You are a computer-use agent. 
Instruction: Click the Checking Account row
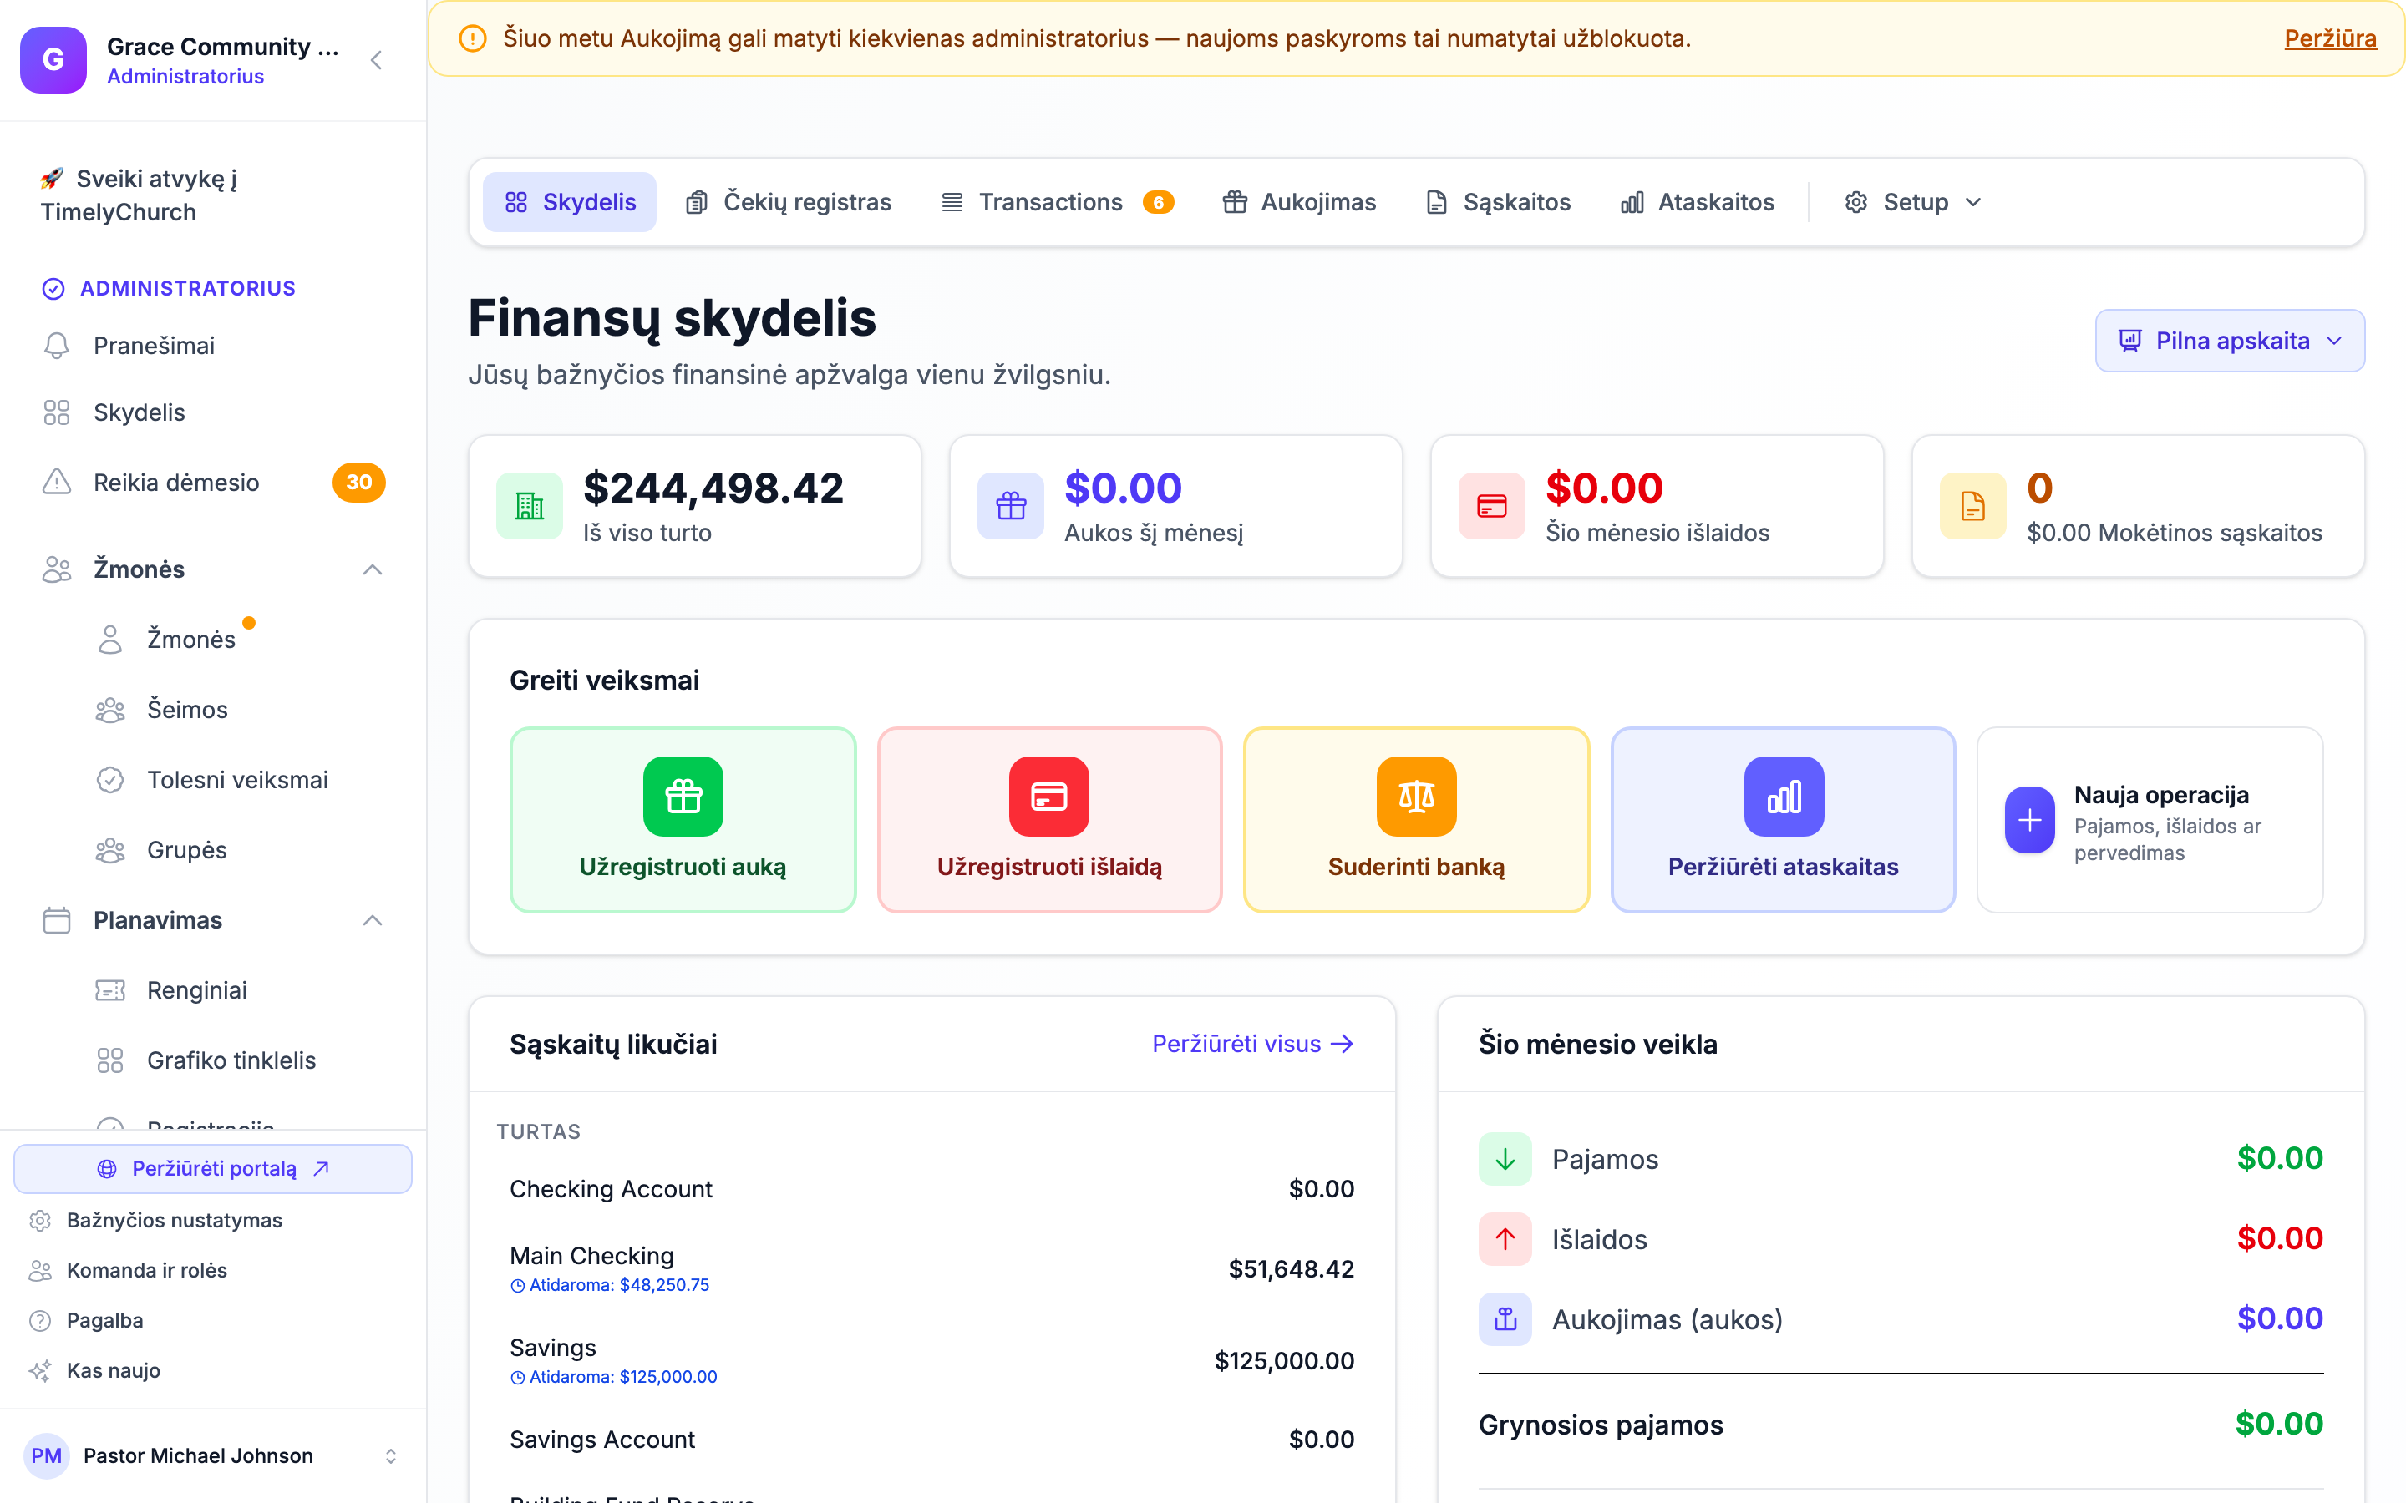coord(931,1189)
